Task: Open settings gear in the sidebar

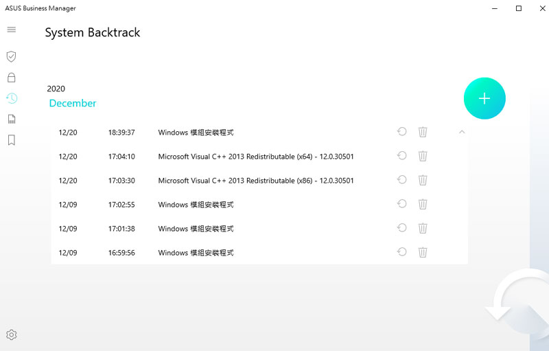Action: pos(11,335)
